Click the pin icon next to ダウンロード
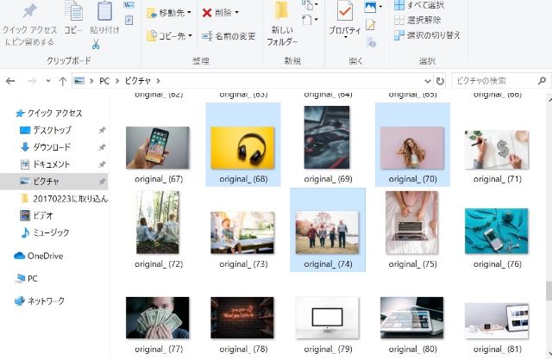The height and width of the screenshot is (359, 552). (x=102, y=147)
